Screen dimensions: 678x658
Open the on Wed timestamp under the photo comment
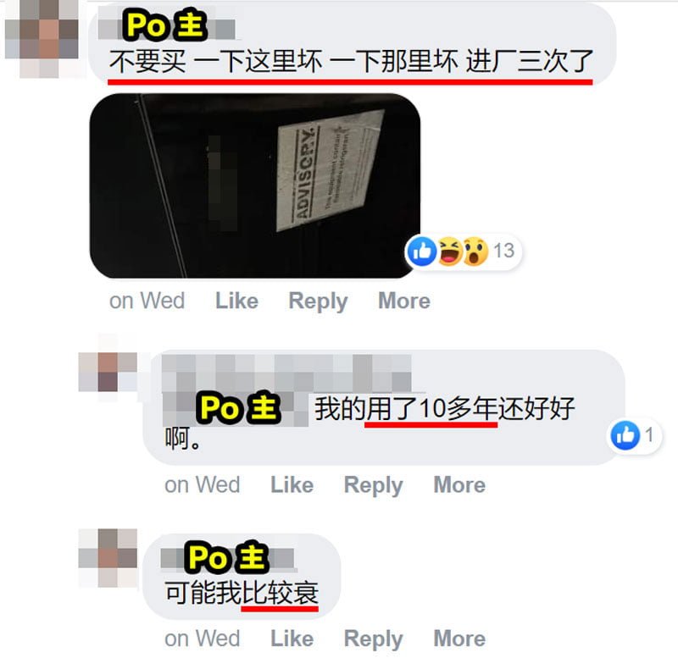pyautogui.click(x=147, y=301)
